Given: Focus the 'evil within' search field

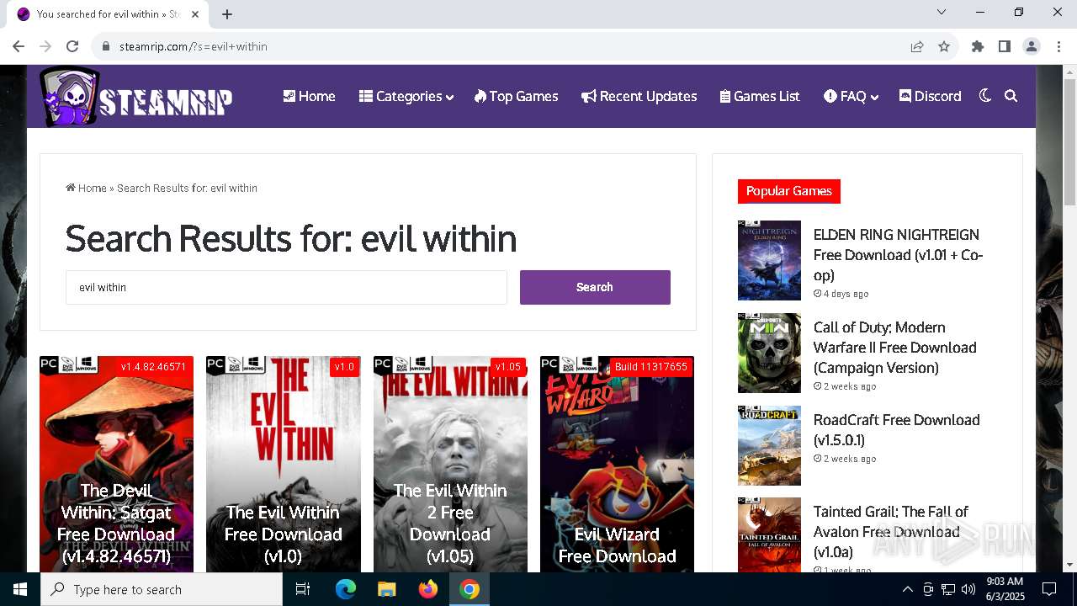Looking at the screenshot, I should pyautogui.click(x=286, y=287).
